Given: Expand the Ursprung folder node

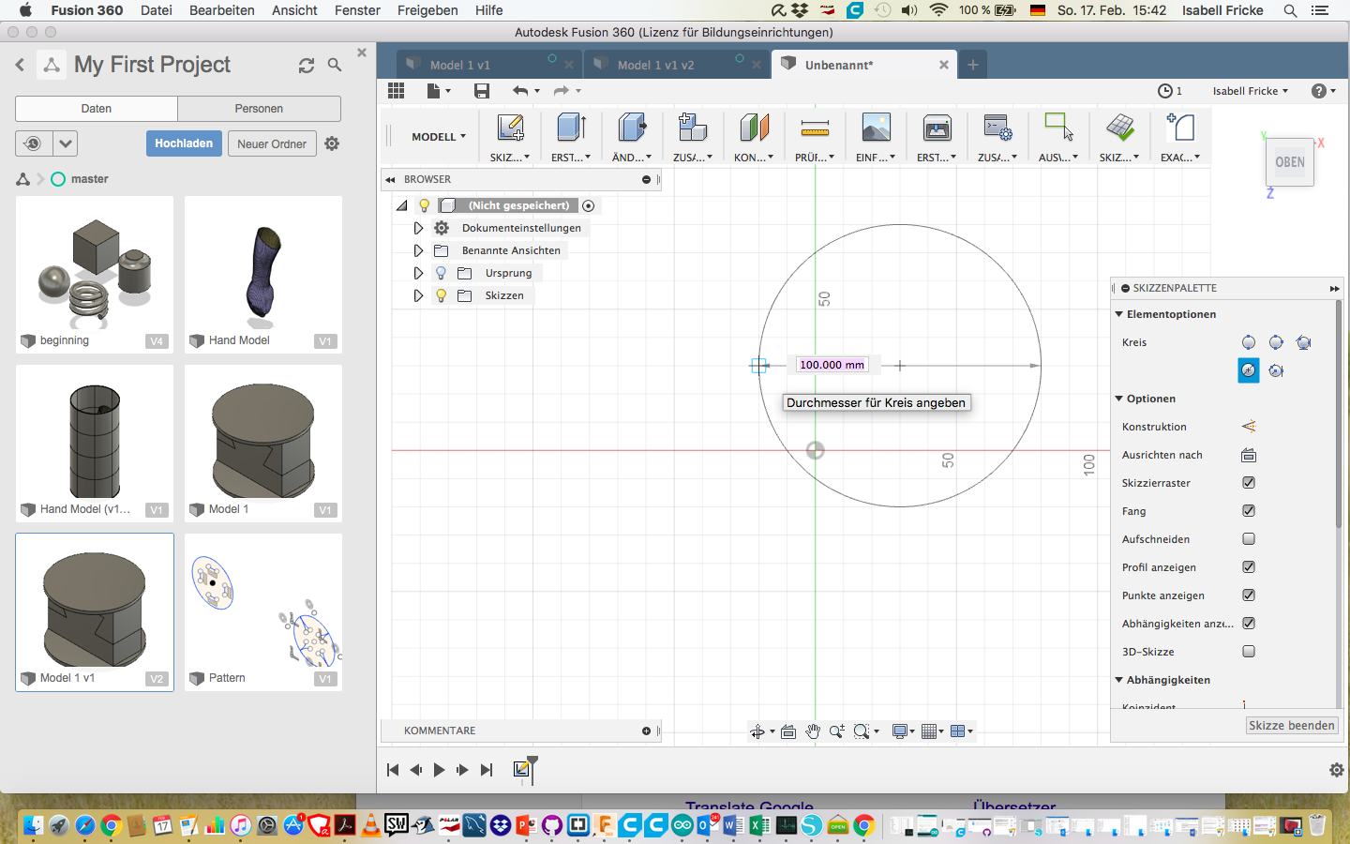Looking at the screenshot, I should [418, 273].
